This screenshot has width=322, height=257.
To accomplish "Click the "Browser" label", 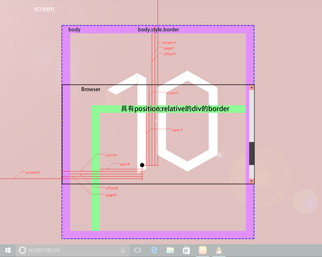I will pyautogui.click(x=91, y=89).
